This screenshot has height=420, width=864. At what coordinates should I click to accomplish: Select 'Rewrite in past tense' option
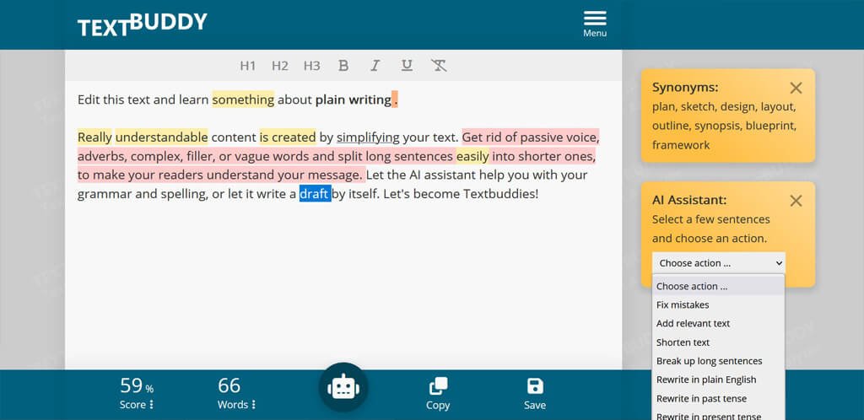point(718,399)
